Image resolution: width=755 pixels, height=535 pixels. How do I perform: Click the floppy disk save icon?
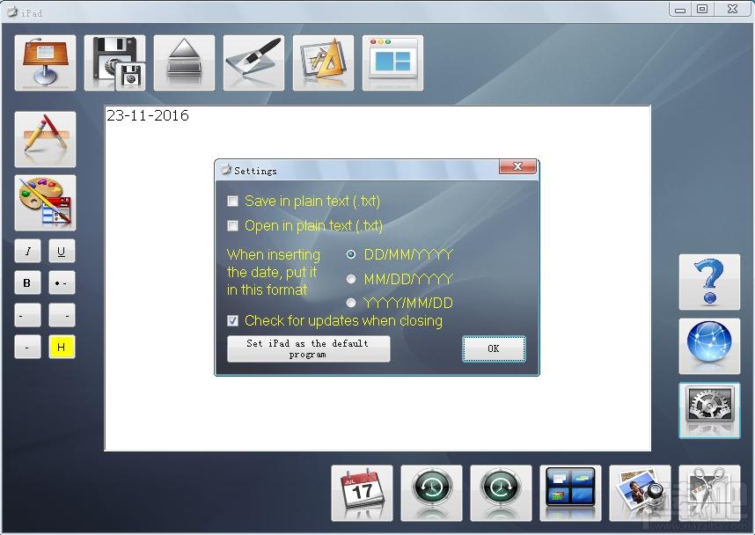click(x=114, y=62)
